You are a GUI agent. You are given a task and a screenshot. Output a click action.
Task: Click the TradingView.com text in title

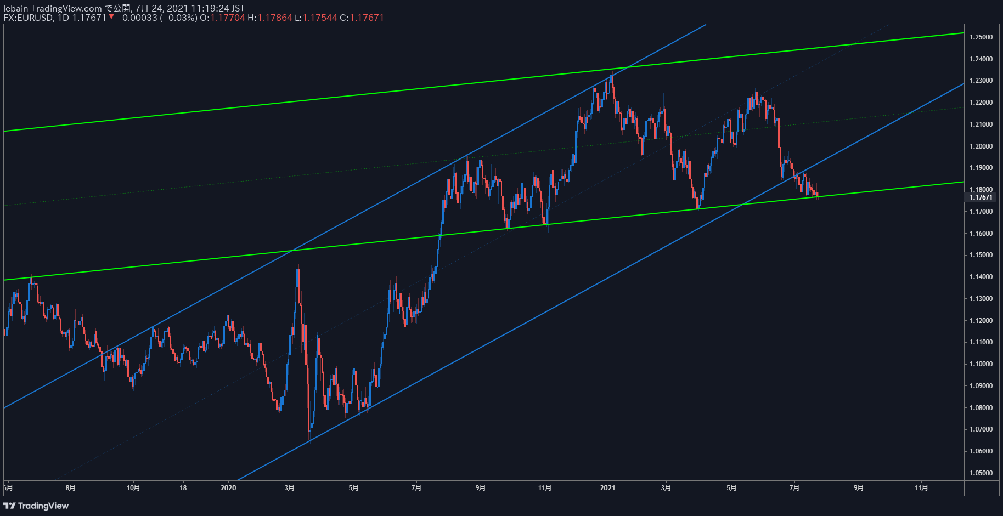coord(67,8)
